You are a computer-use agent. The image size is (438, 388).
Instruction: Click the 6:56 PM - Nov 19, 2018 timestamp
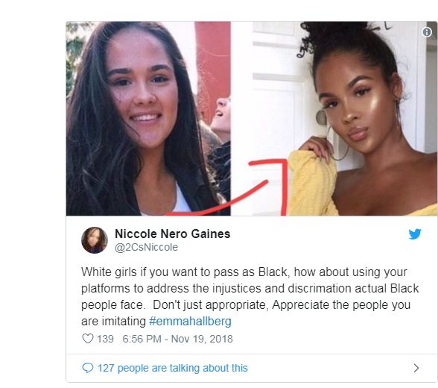tap(177, 339)
